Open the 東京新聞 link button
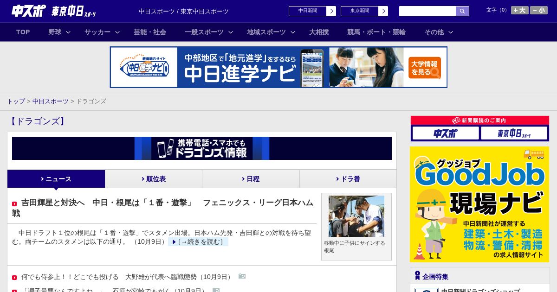557x292 pixels. tap(360, 11)
